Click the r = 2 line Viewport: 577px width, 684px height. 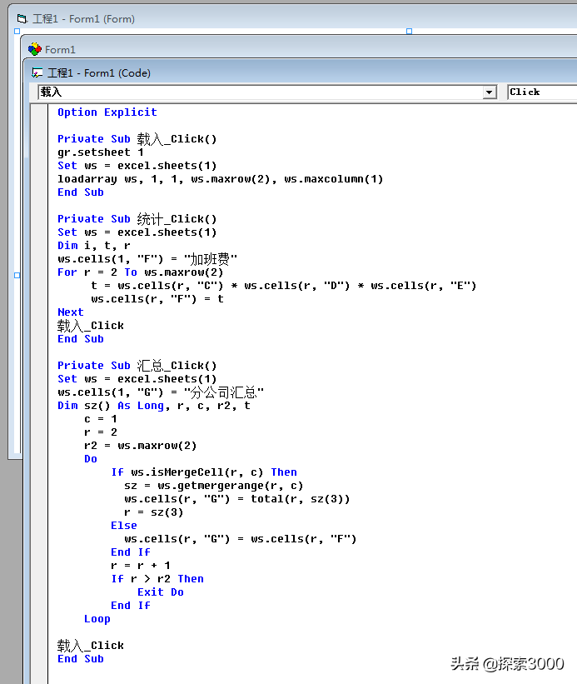pyautogui.click(x=101, y=432)
